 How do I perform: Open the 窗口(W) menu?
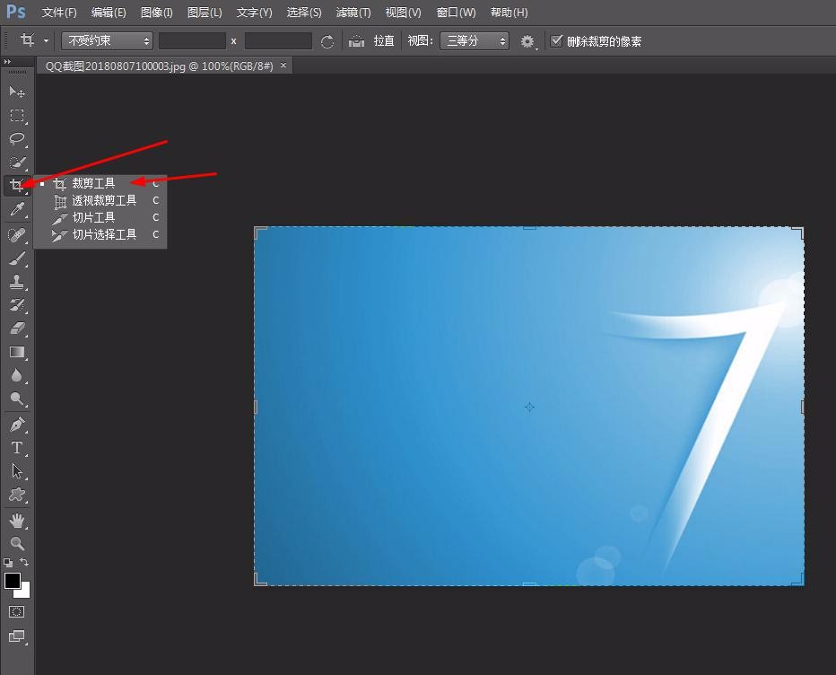(456, 13)
